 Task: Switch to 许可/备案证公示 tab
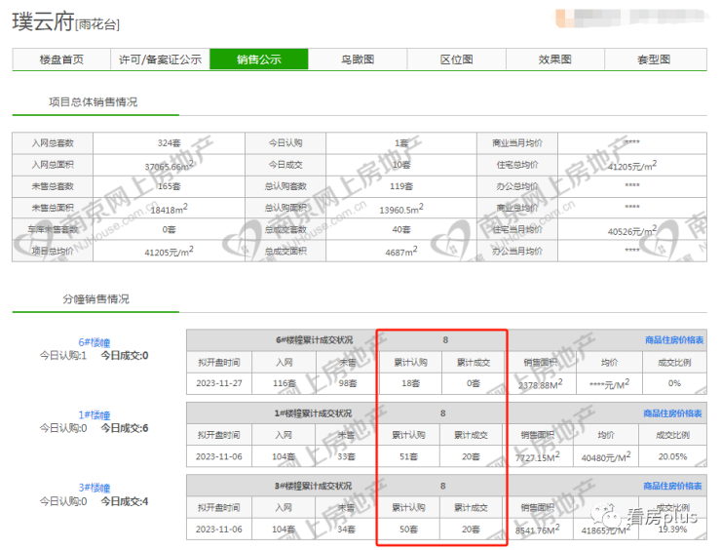coord(160,59)
